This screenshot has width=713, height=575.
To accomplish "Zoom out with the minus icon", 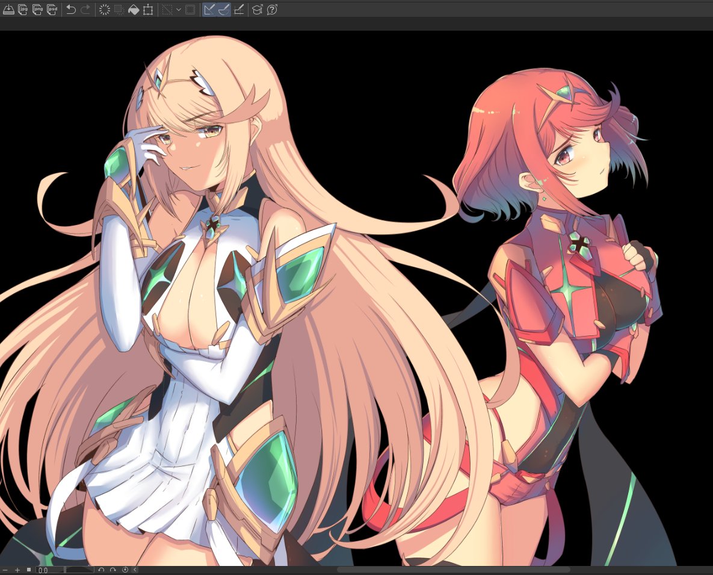I will point(5,570).
